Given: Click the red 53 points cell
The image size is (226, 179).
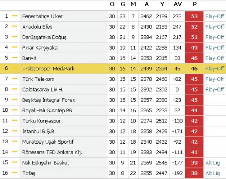Looking at the screenshot, I should [x=194, y=16].
